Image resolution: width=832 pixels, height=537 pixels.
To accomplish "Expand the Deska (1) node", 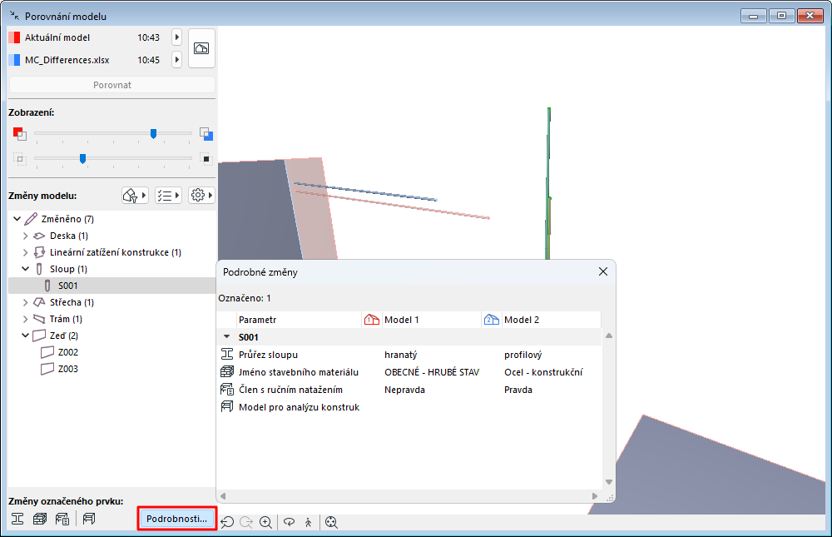I will [x=26, y=236].
